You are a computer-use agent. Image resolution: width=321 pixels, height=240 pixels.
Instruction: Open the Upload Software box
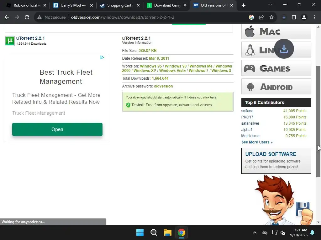[x=276, y=161]
